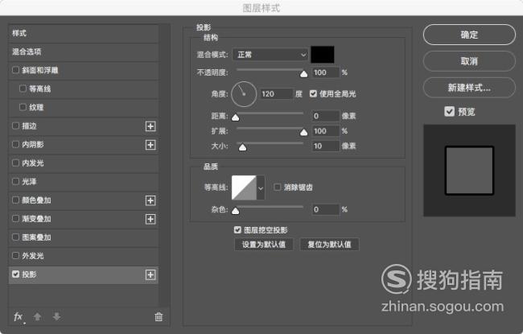Screen dimensions: 523x334
Task: Check the 内阴影 checkbox
Action: [15, 145]
